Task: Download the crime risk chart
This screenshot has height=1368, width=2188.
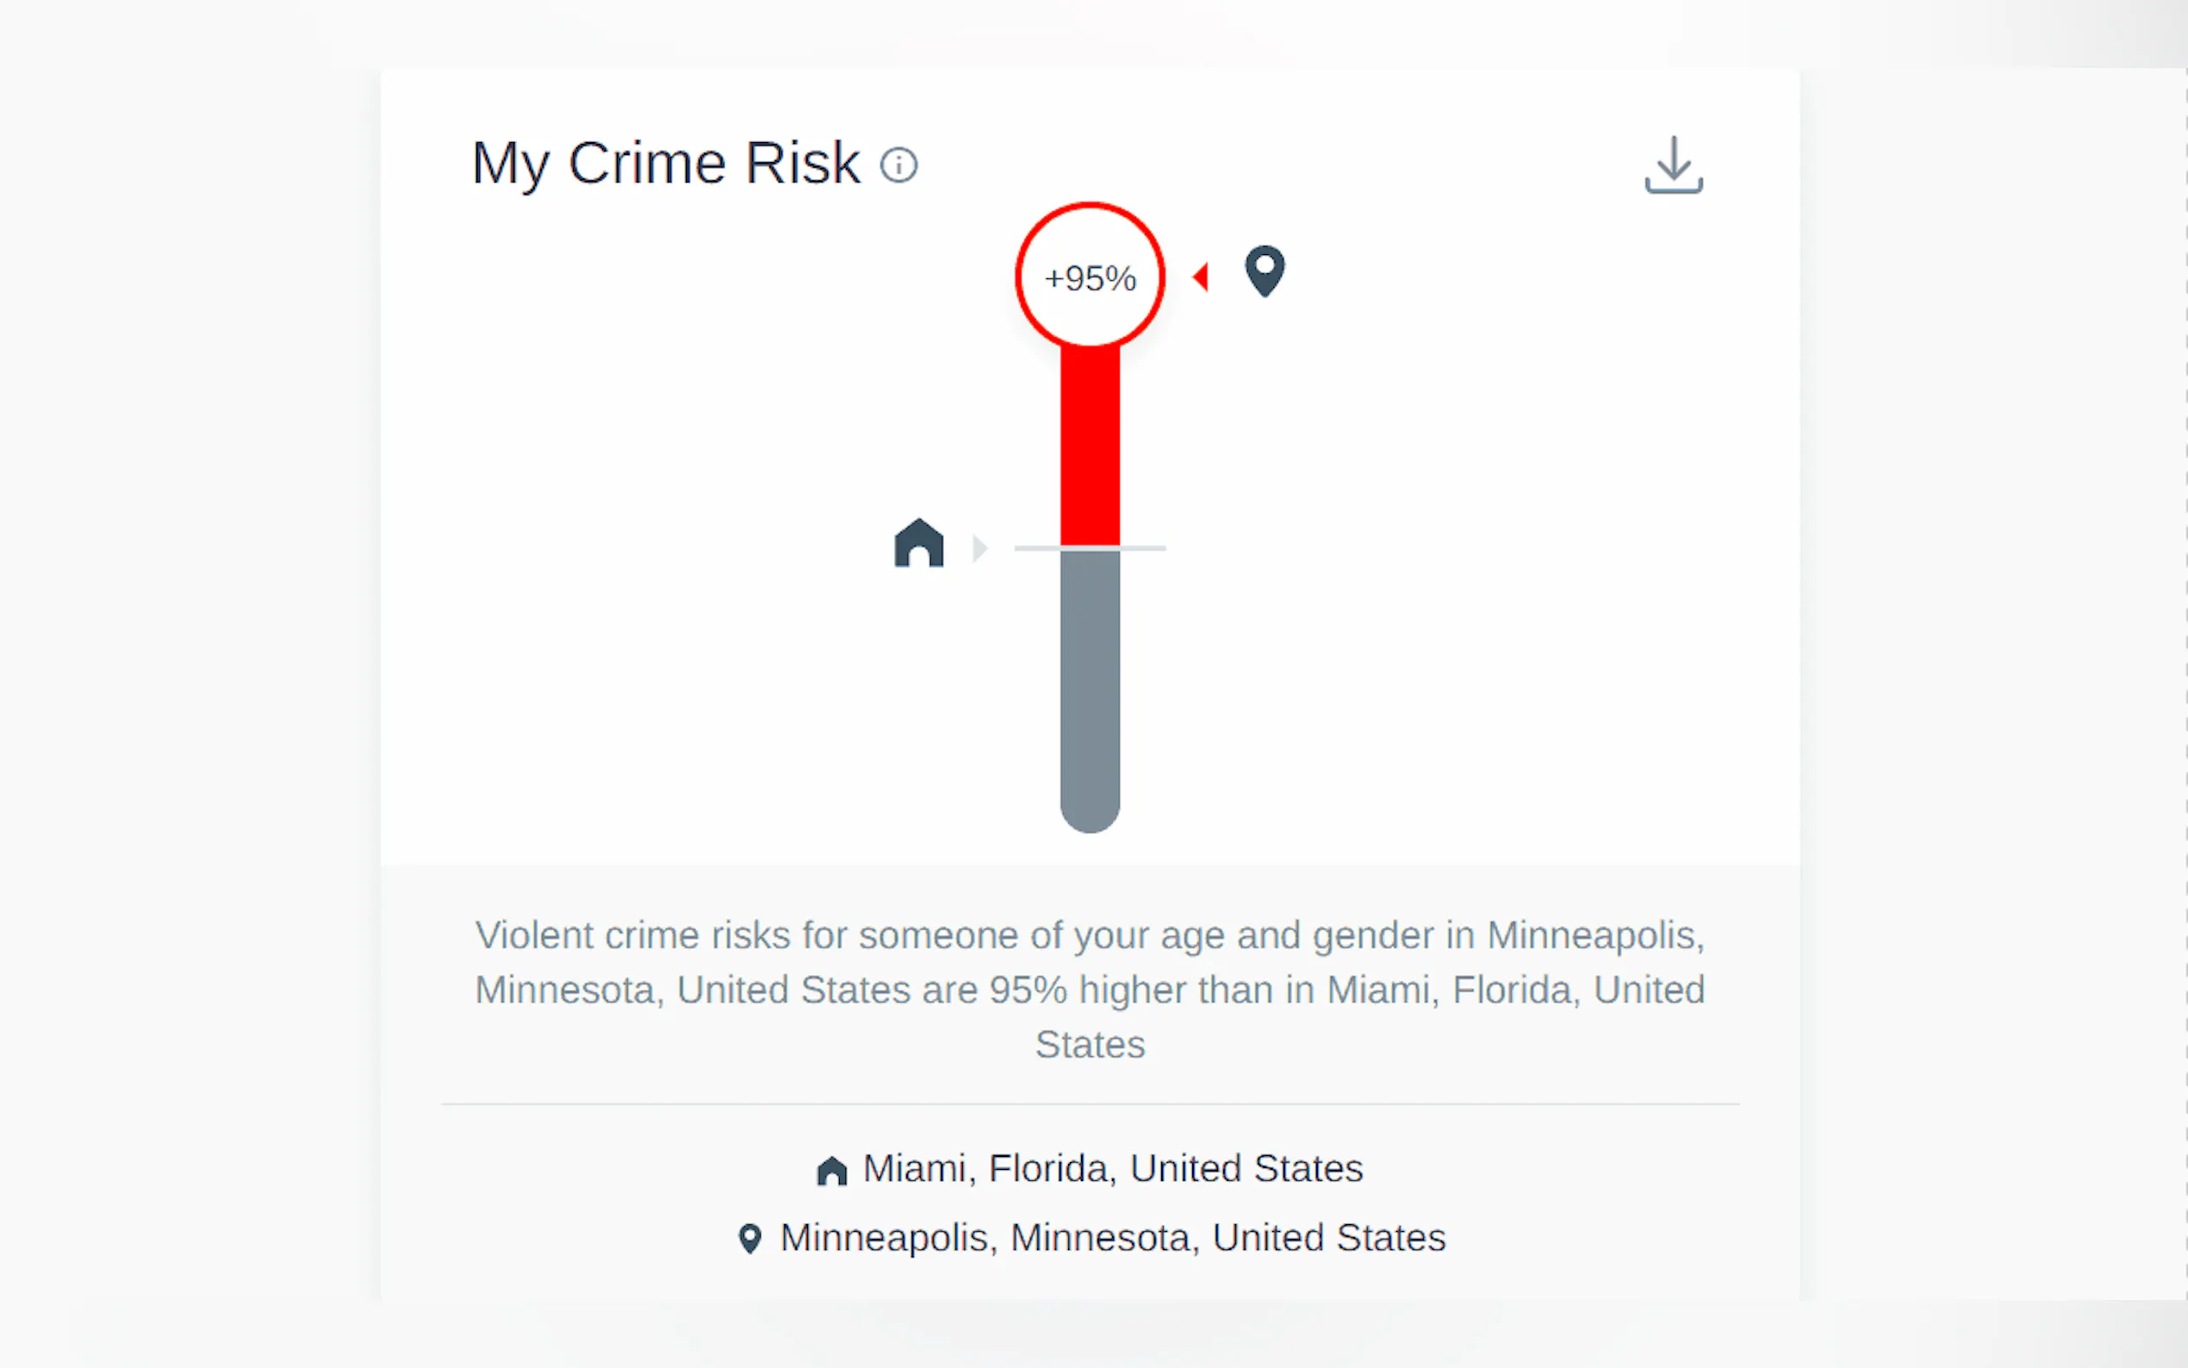Action: (1672, 165)
